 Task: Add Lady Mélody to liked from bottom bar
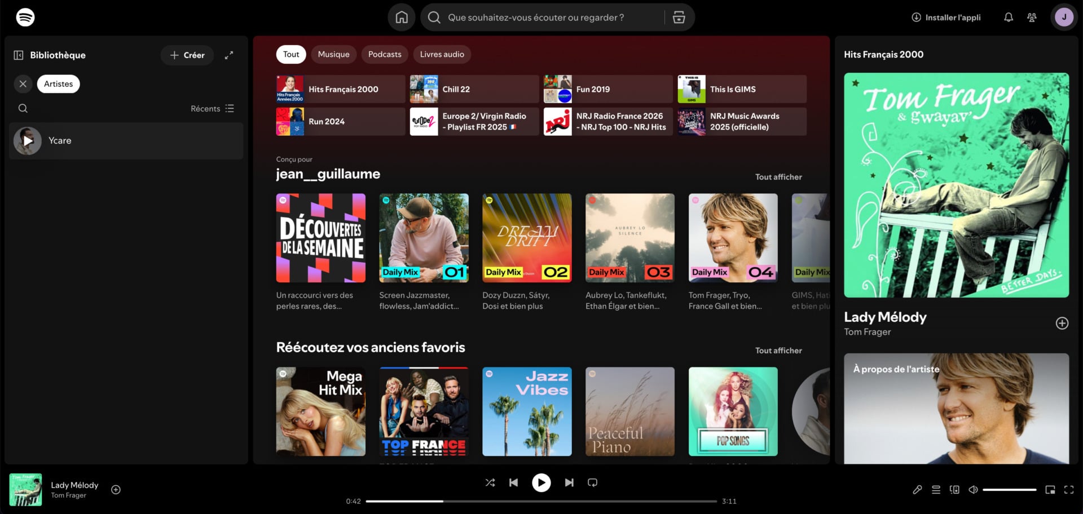(x=116, y=490)
